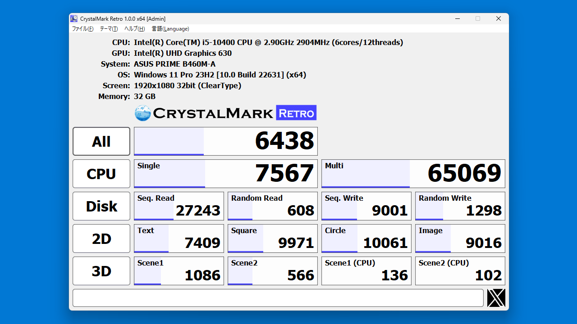This screenshot has width=577, height=324.
Task: Click the Square score 9971
Action: point(273,238)
